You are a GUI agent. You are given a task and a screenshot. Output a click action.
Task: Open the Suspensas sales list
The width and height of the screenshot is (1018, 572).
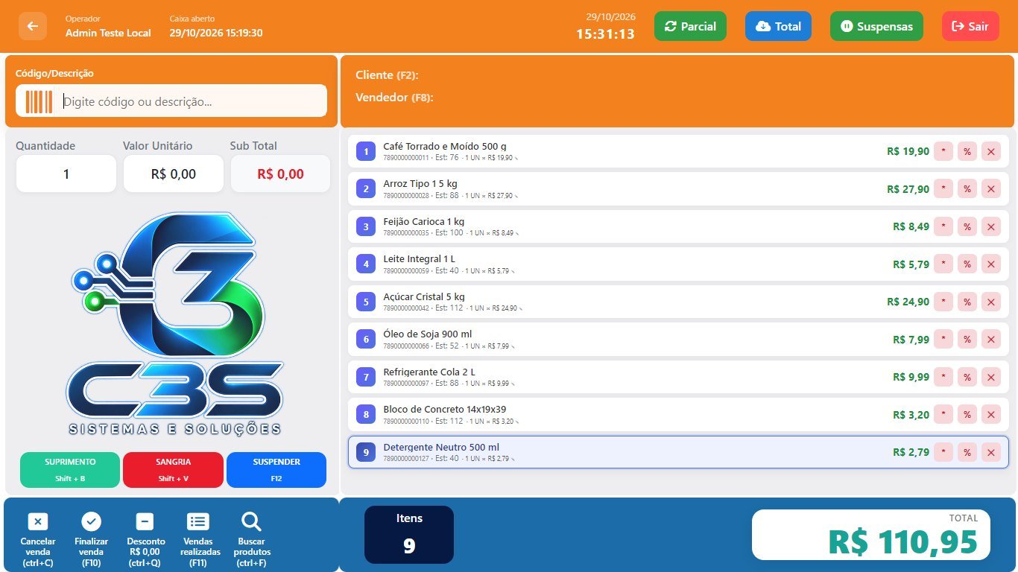pos(876,26)
